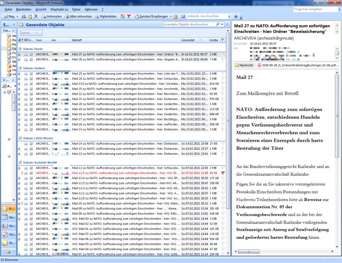Open Outlook Help via the blue question icon

(x=236, y=16)
